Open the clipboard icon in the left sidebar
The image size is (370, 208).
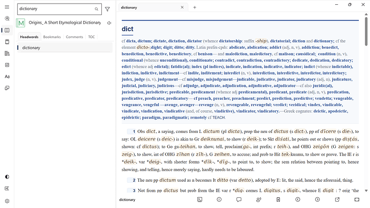(7, 42)
